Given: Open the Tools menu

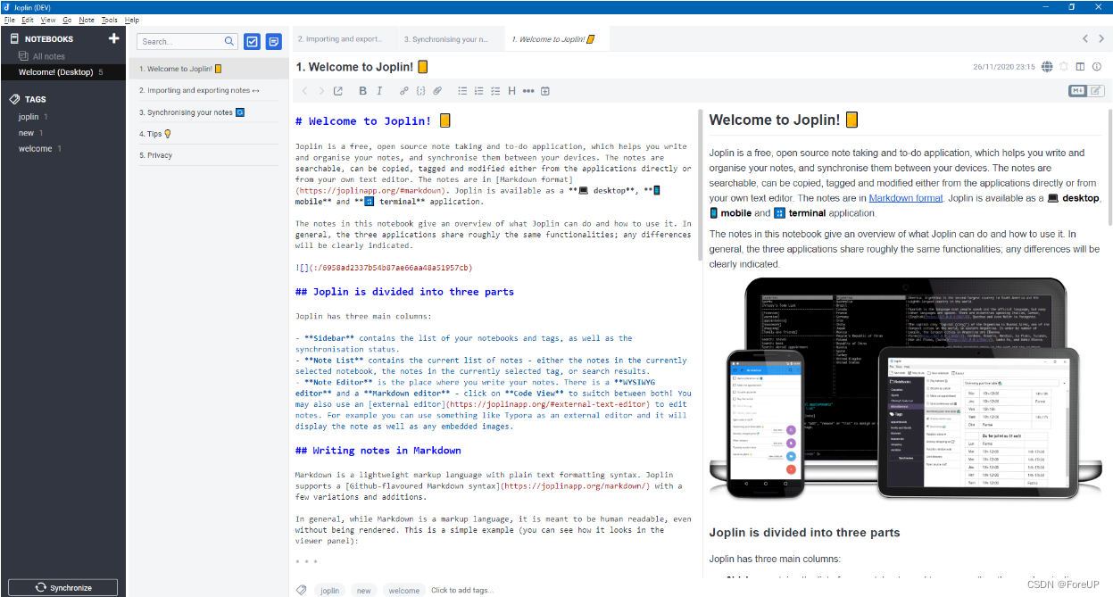Looking at the screenshot, I should pos(109,20).
